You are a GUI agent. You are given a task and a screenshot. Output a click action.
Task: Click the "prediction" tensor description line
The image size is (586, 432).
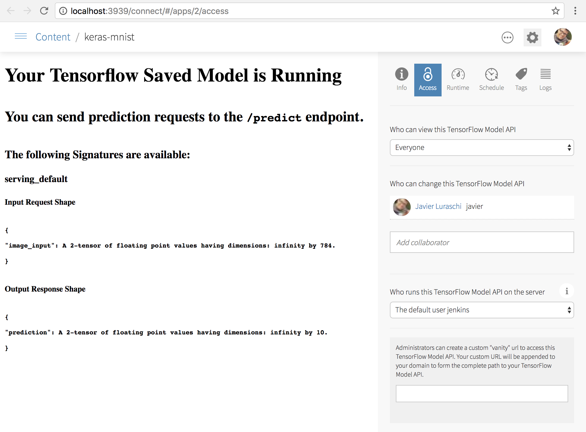tap(166, 332)
